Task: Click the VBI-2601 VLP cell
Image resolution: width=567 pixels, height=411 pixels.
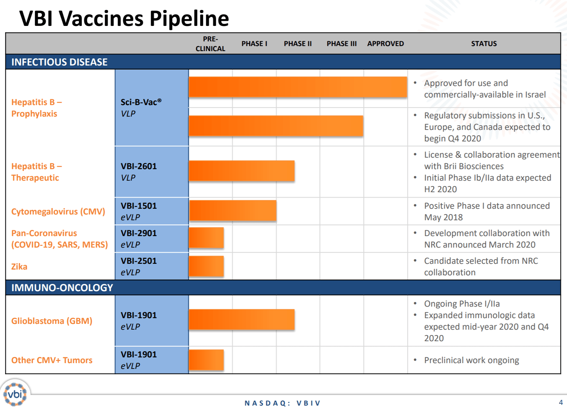Action: [152, 172]
